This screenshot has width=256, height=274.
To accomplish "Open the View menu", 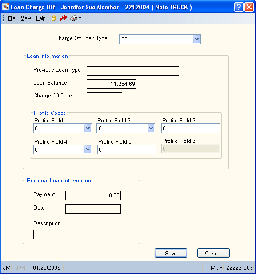I will [x=26, y=18].
